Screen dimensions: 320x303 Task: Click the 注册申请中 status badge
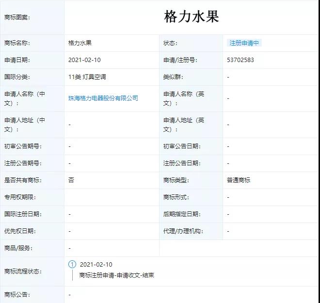click(x=244, y=43)
